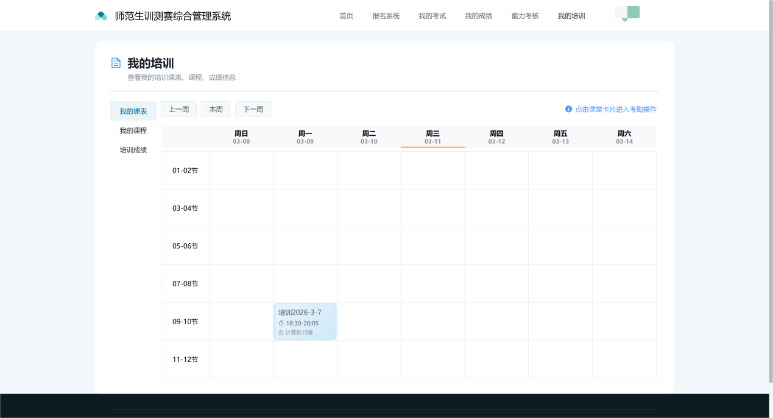Click the 周六 03-14 column header
Screen dimensions: 773x418
pyautogui.click(x=624, y=137)
